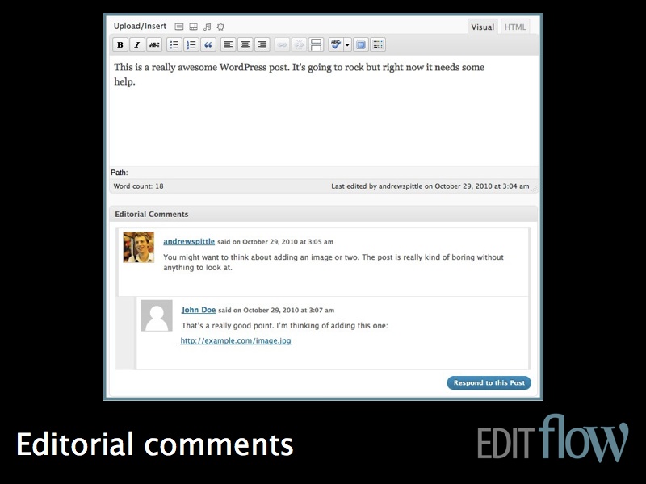Image resolution: width=646 pixels, height=484 pixels.
Task: Switch to the HTML editor tab
Action: [515, 27]
